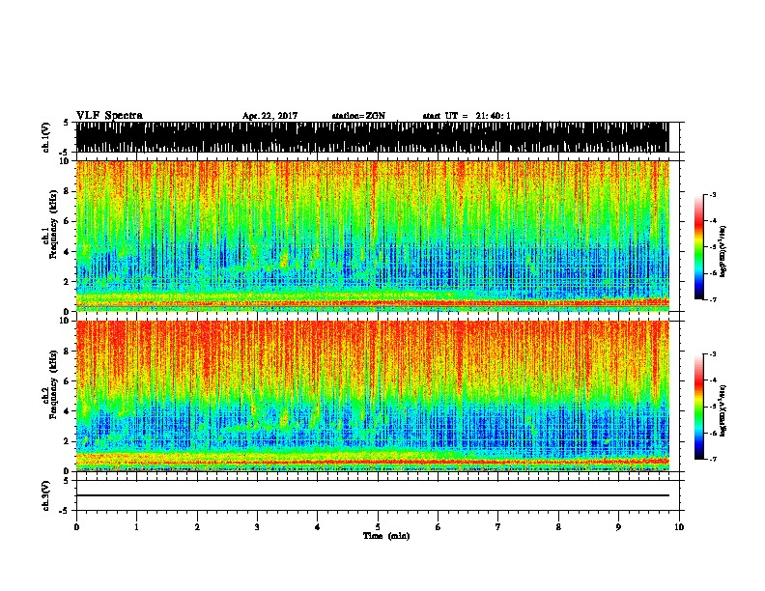The image size is (765, 591).
Task: Click the "ch.1(V)" waveform axis label
Action: click(x=46, y=137)
